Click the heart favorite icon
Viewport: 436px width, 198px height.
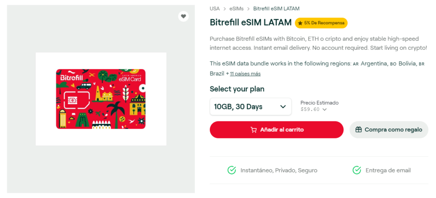tap(183, 16)
